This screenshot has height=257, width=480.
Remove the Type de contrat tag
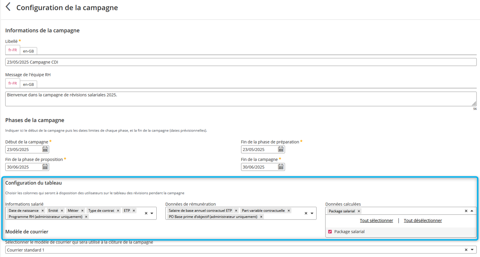click(118, 211)
